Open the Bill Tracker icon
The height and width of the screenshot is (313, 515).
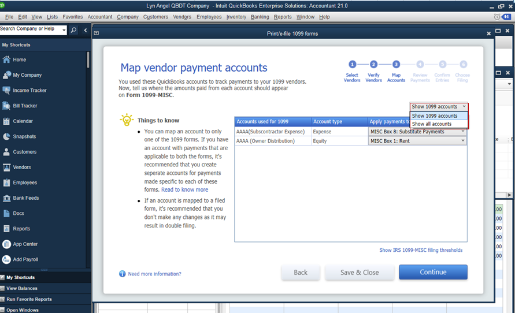(x=6, y=106)
